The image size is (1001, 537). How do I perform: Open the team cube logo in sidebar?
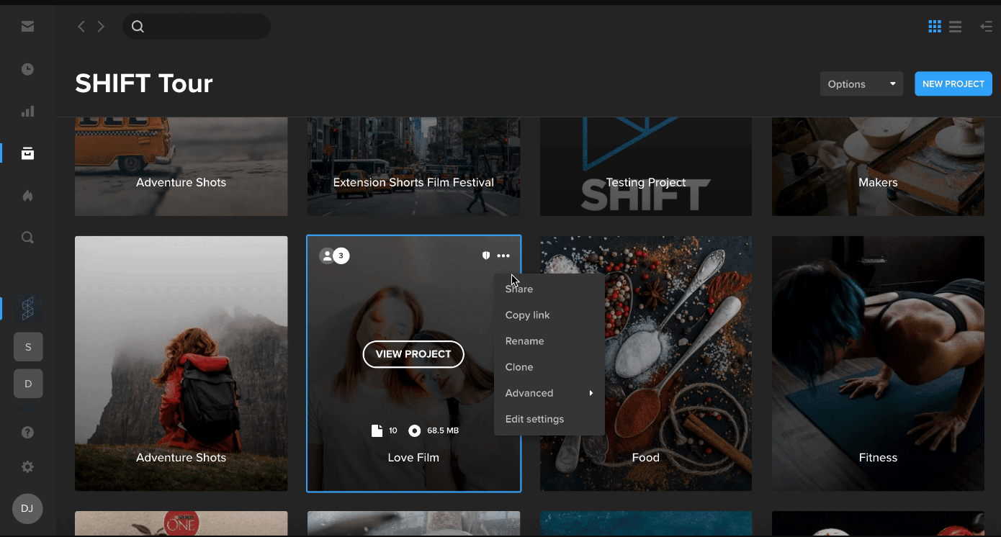coord(27,307)
